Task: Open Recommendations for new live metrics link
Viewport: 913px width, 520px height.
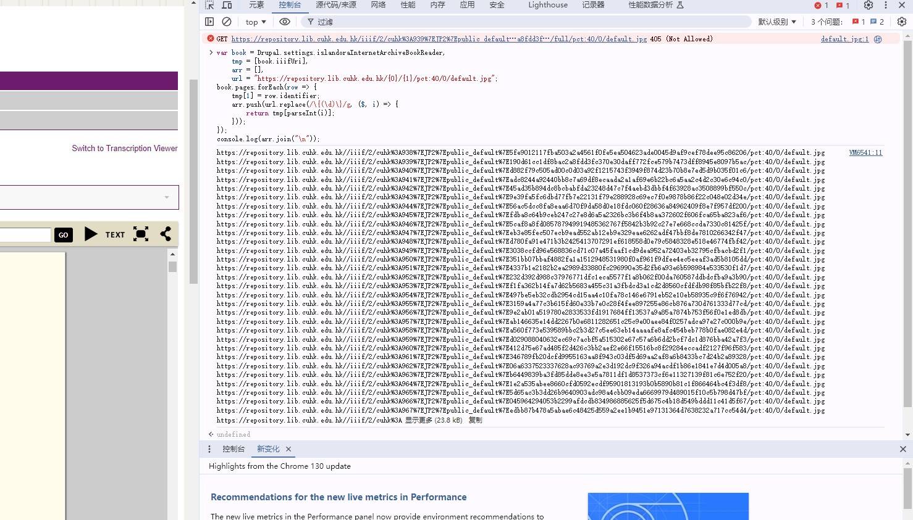Action: 339,497
